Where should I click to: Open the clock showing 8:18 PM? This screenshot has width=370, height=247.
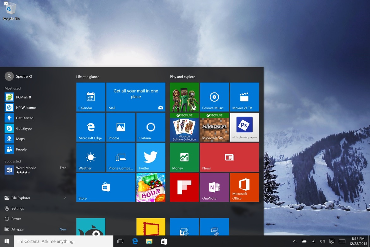click(358, 241)
